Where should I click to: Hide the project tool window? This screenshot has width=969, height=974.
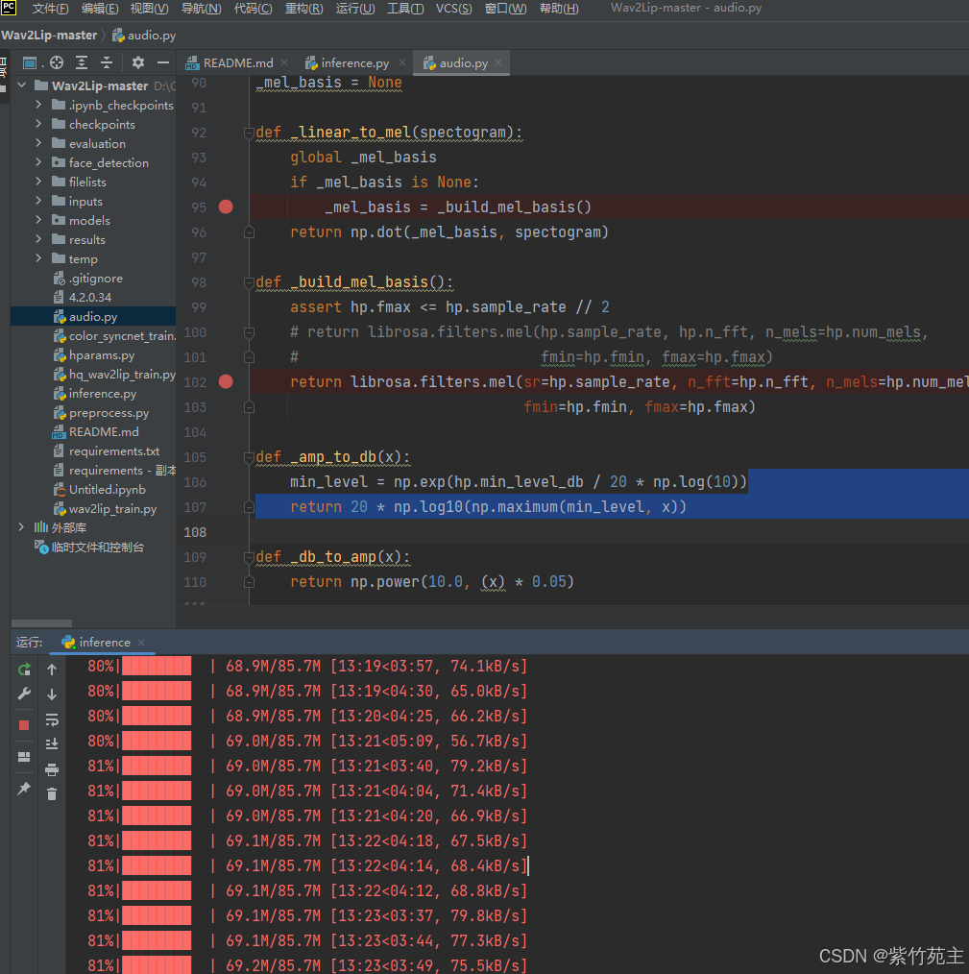point(162,62)
